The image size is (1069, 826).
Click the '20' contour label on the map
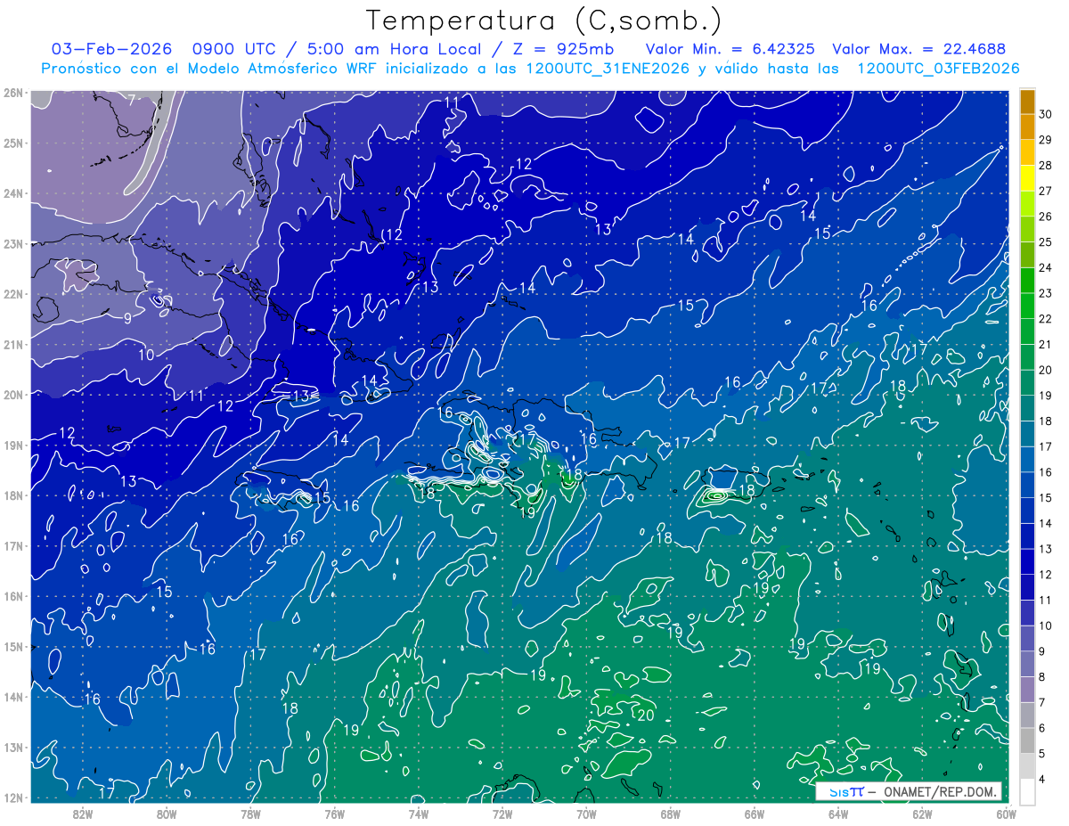(x=647, y=715)
